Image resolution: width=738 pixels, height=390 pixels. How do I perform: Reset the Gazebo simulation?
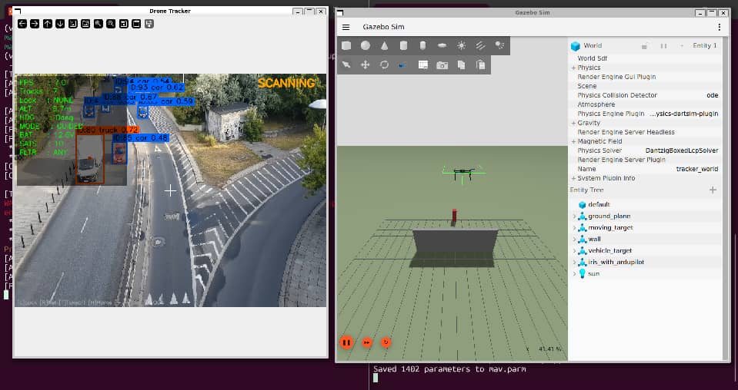(x=386, y=342)
